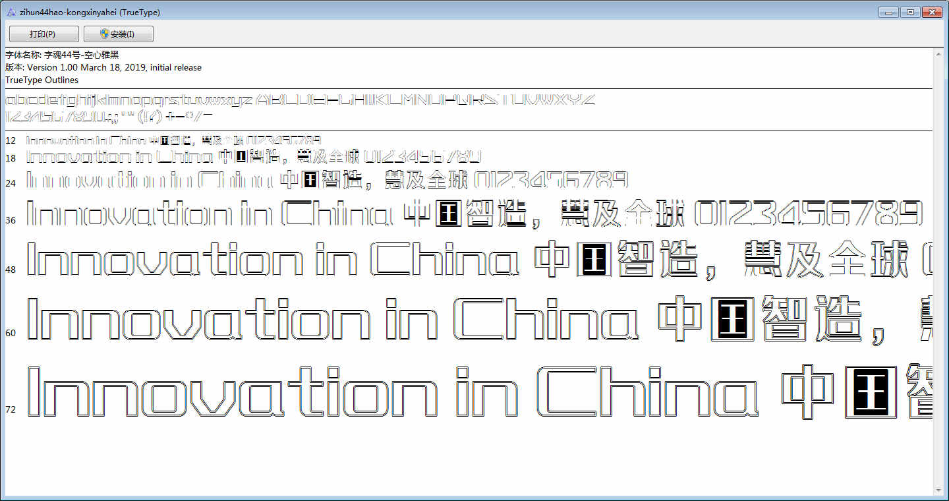This screenshot has height=501, width=949.
Task: Click the 72 point sample text
Action: tap(479, 392)
